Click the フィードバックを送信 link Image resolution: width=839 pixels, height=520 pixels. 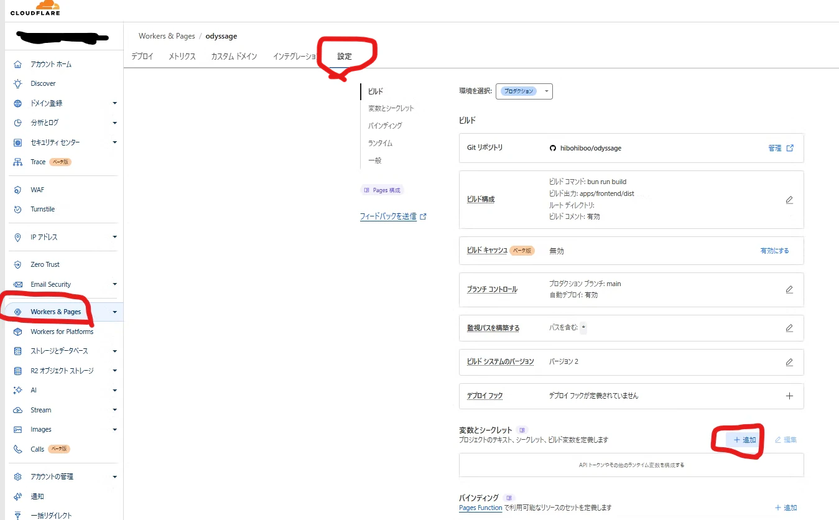pos(393,216)
